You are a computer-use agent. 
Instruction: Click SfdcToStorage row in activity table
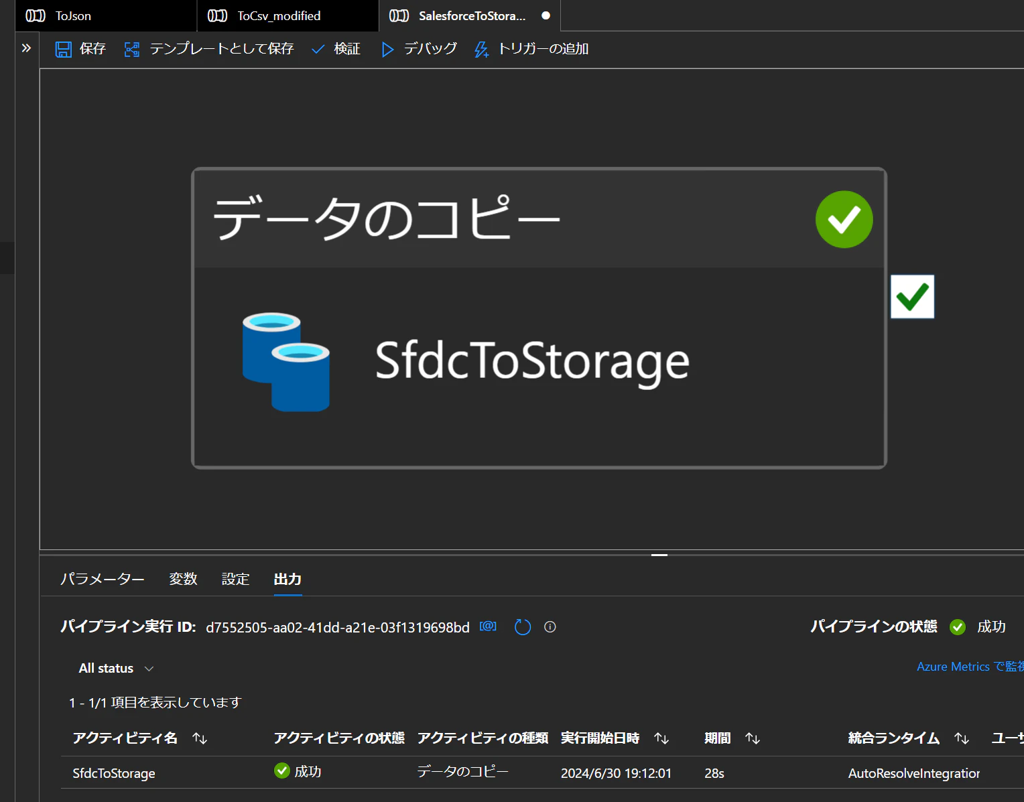pyautogui.click(x=114, y=773)
